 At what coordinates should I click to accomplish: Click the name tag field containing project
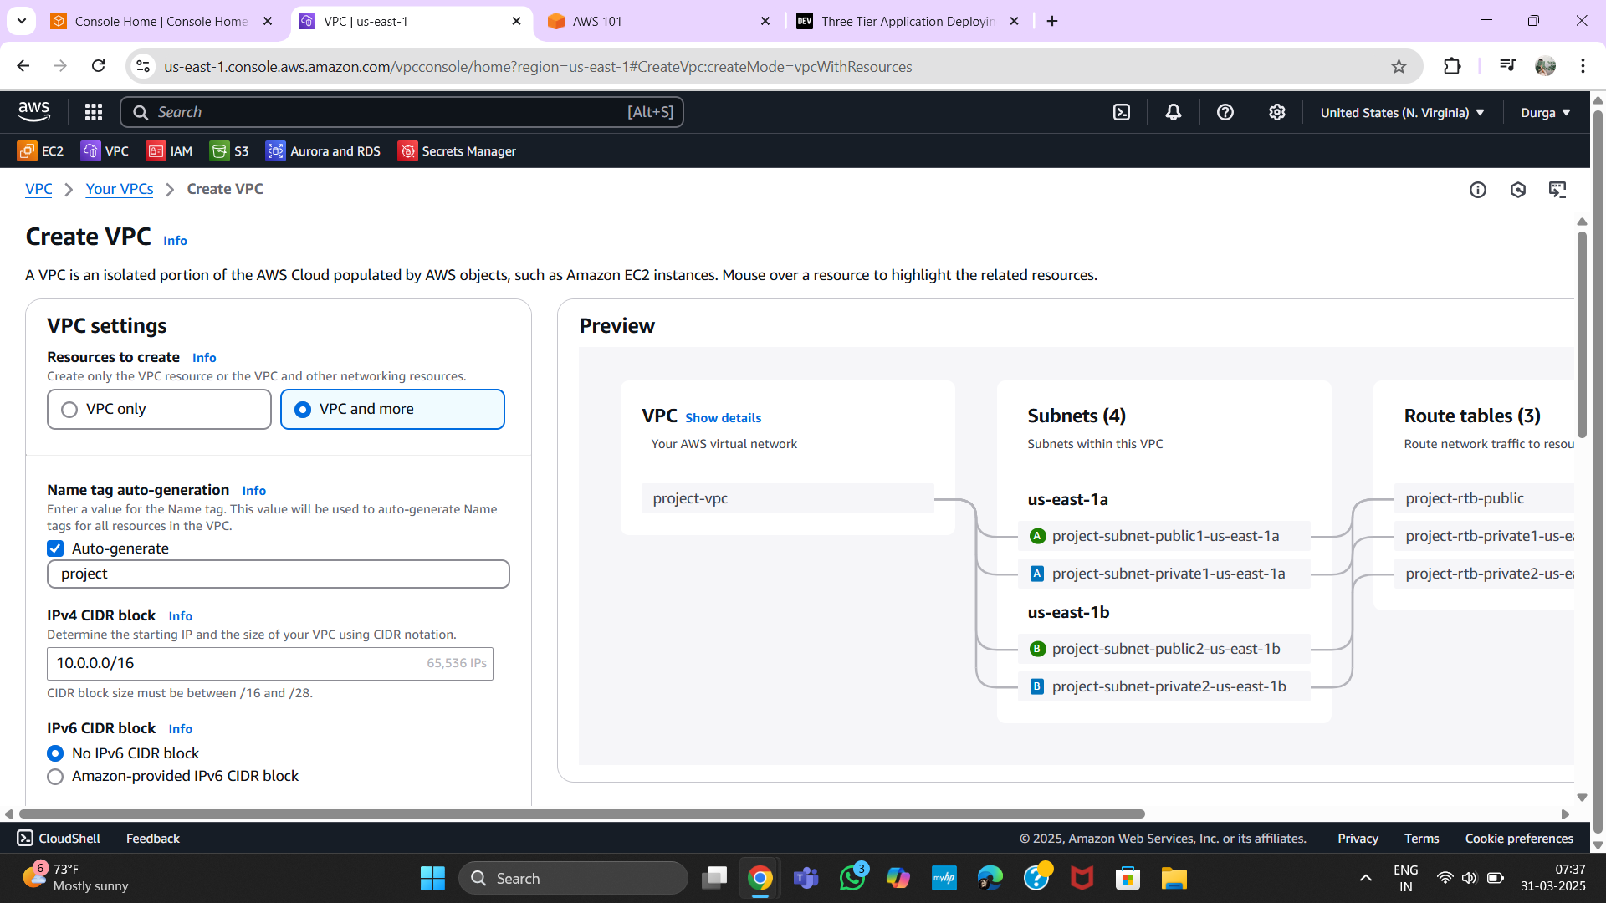(279, 574)
